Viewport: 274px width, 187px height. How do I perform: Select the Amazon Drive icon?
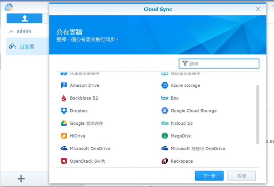click(x=64, y=85)
